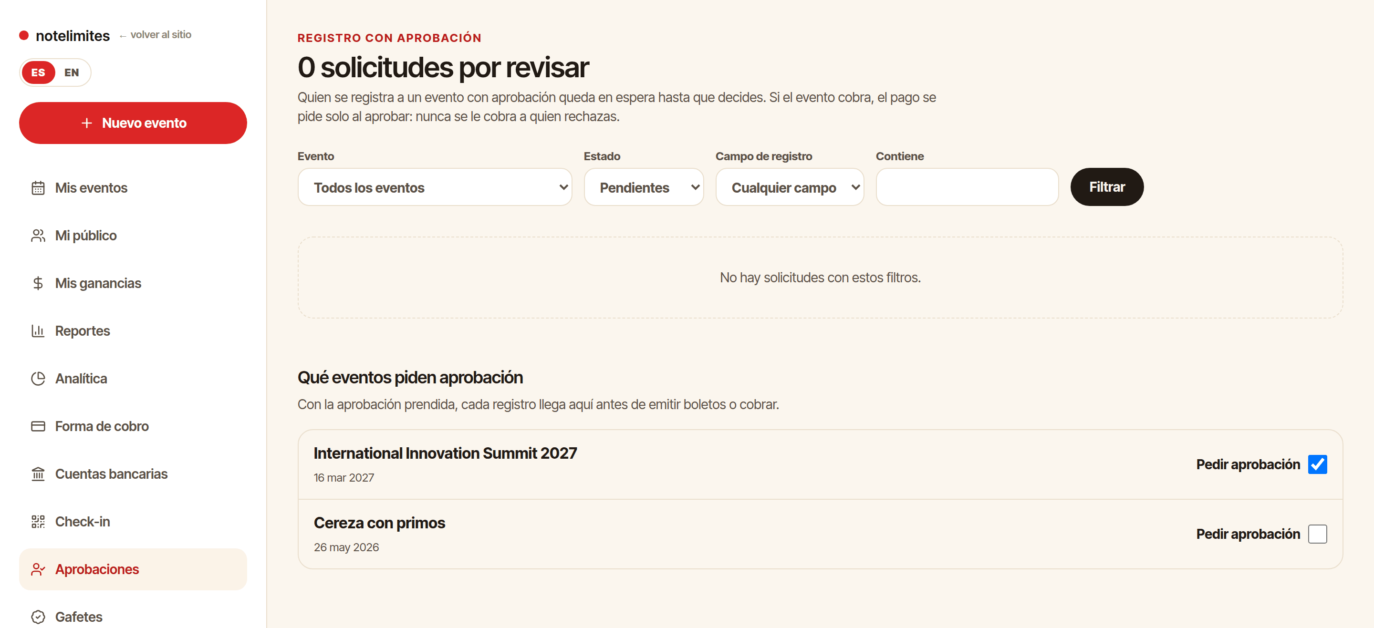Click the No hay solicitudes message

820,278
